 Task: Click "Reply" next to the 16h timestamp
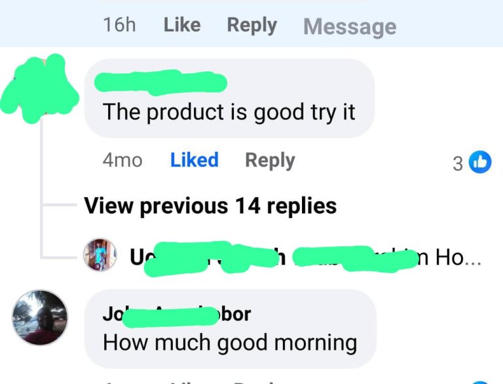[251, 26]
